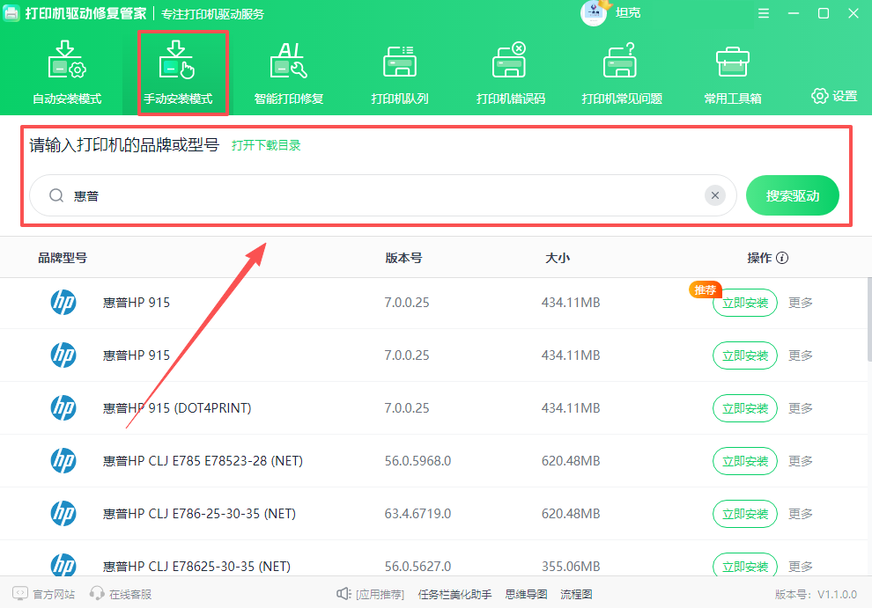Click the online support (在线客服) headset icon
Image resolution: width=872 pixels, height=608 pixels.
(x=97, y=594)
